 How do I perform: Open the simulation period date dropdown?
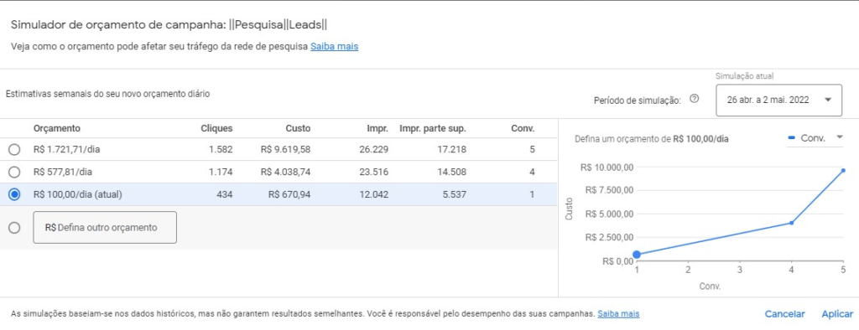(x=778, y=101)
